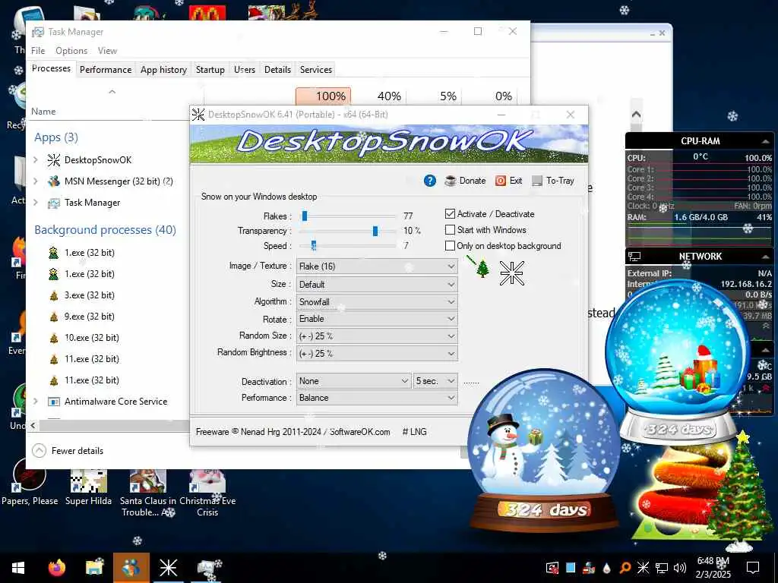Image resolution: width=778 pixels, height=583 pixels.
Task: Enable the Start with Windows checkbox
Action: click(x=450, y=229)
